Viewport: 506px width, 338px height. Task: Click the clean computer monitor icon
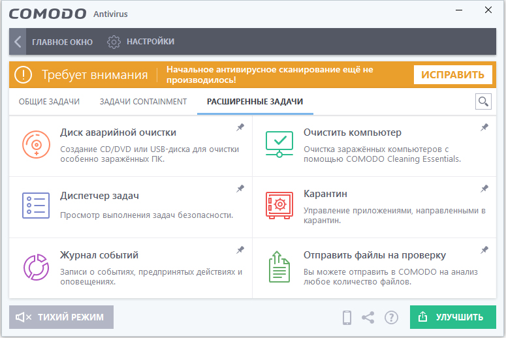(x=279, y=144)
